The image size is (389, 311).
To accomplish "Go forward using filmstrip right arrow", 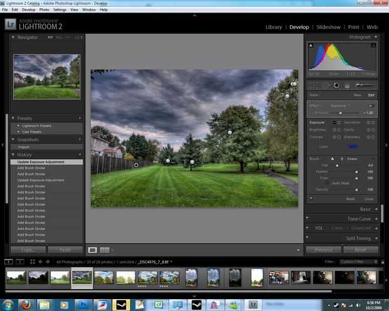I will click(x=48, y=261).
